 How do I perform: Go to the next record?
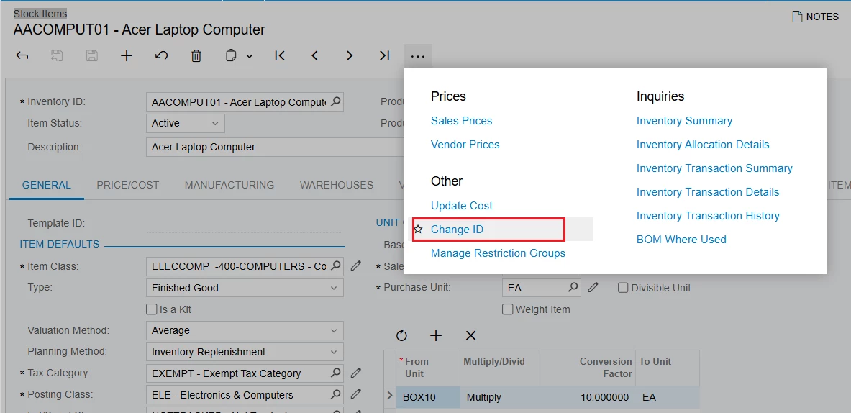click(350, 55)
